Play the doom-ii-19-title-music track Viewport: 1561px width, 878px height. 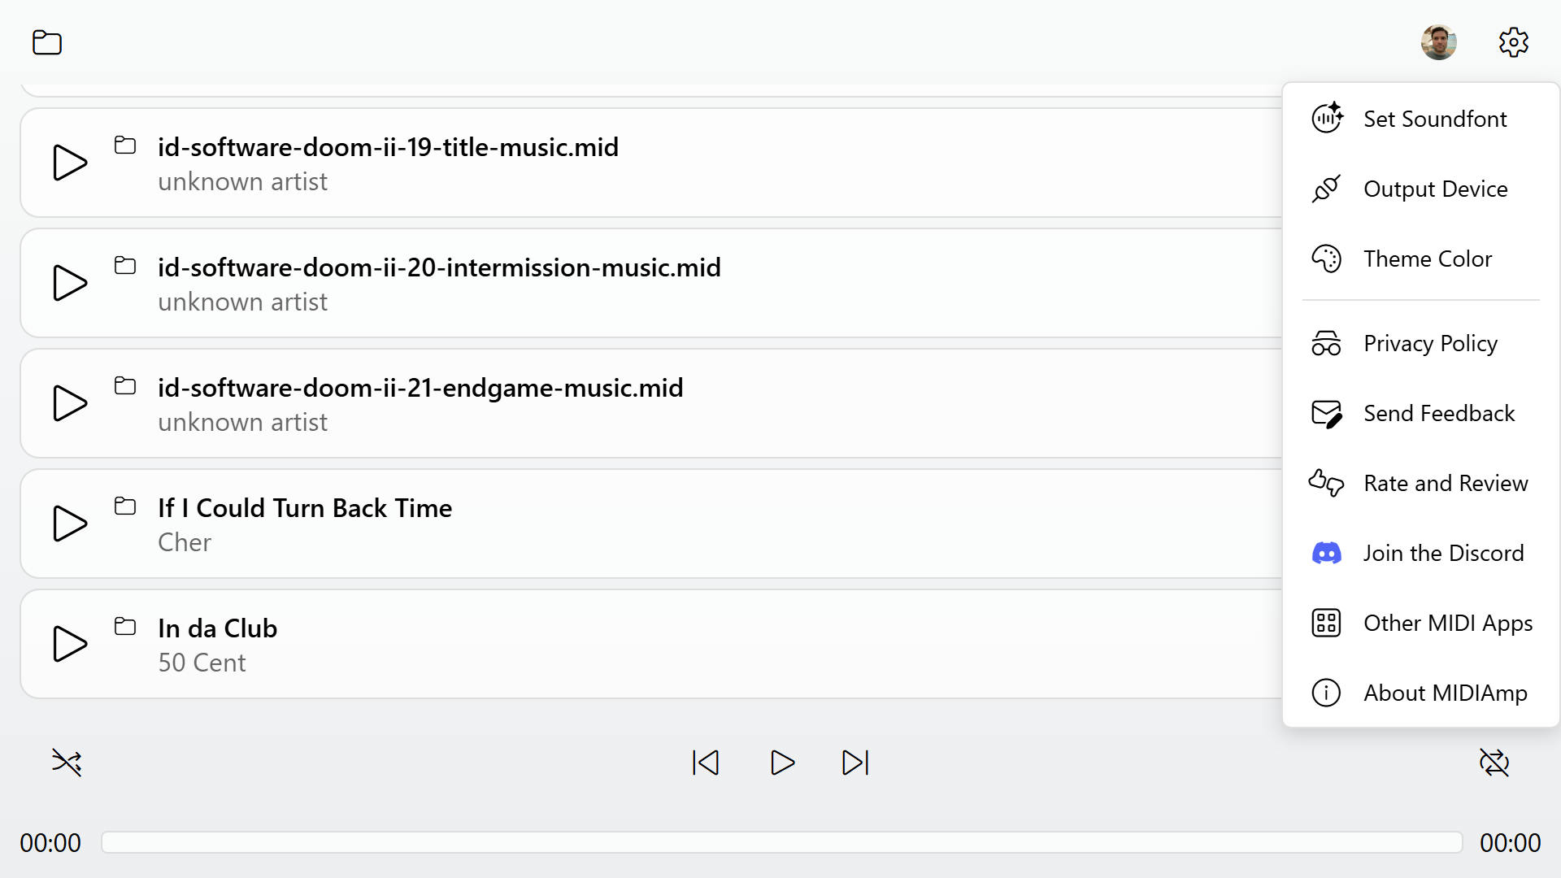[x=70, y=163]
